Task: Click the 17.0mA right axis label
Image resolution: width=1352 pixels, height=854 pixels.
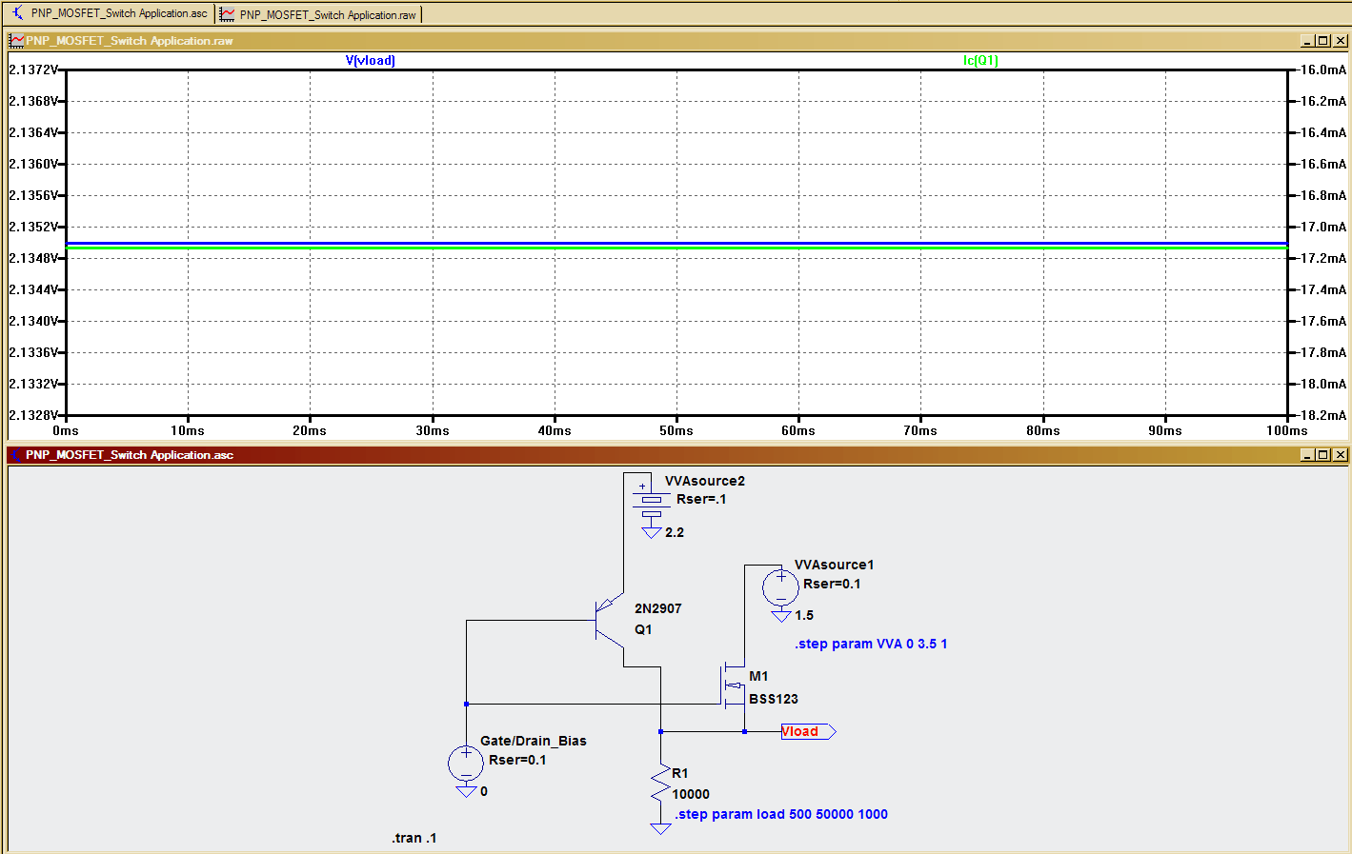Action: (1323, 227)
